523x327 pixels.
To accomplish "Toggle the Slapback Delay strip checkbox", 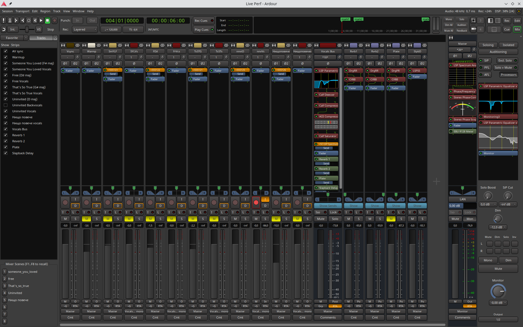I will coord(5,153).
